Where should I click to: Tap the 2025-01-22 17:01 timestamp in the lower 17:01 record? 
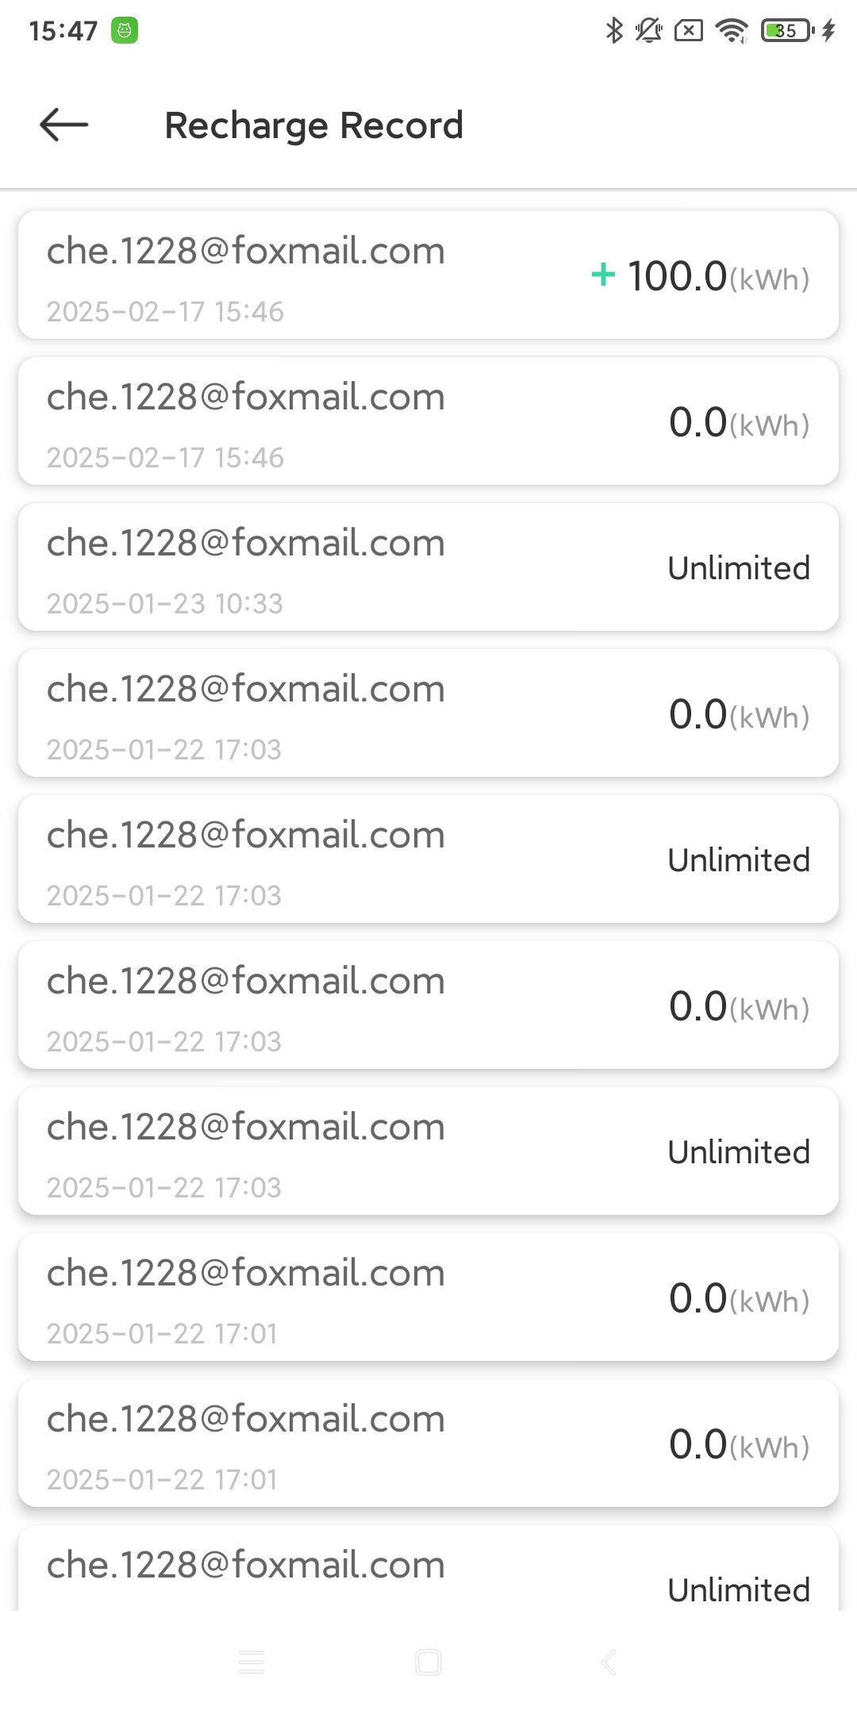coord(162,1480)
